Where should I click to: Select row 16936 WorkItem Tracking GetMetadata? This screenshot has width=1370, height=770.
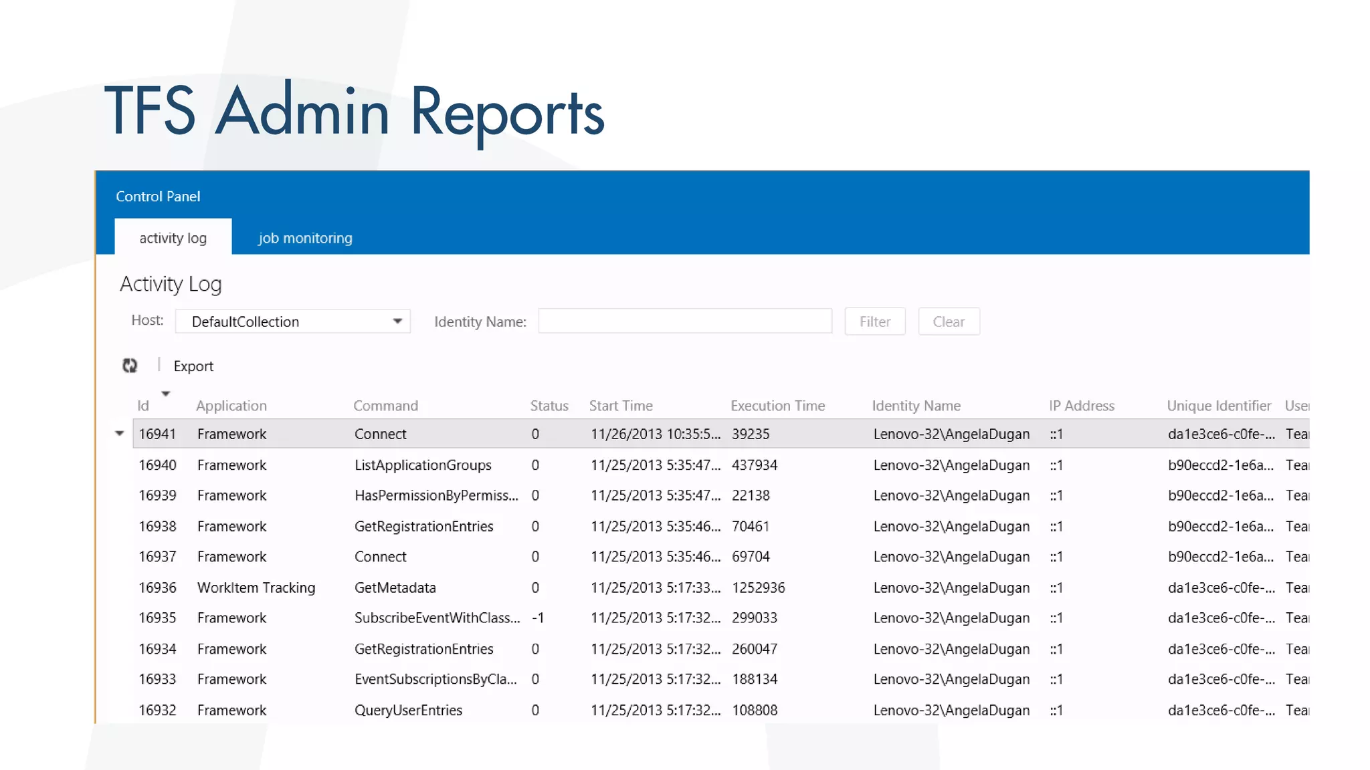(395, 588)
